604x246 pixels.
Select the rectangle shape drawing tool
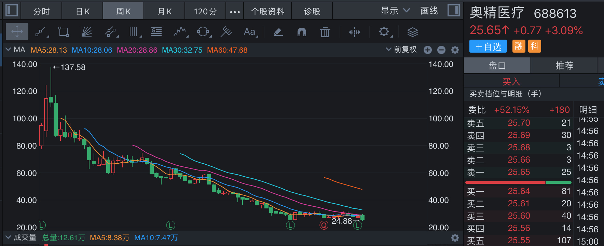pyautogui.click(x=64, y=32)
